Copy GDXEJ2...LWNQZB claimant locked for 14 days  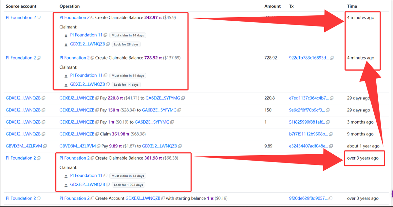pyautogui.click(x=108, y=84)
